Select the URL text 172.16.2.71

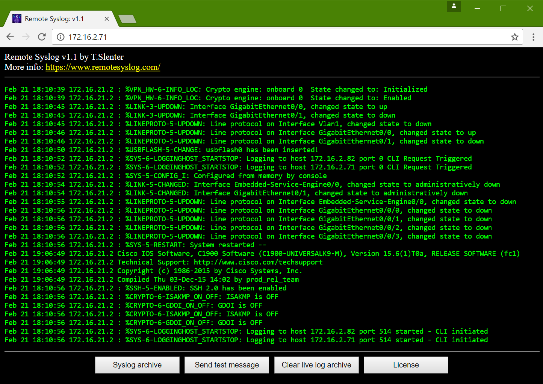point(87,36)
